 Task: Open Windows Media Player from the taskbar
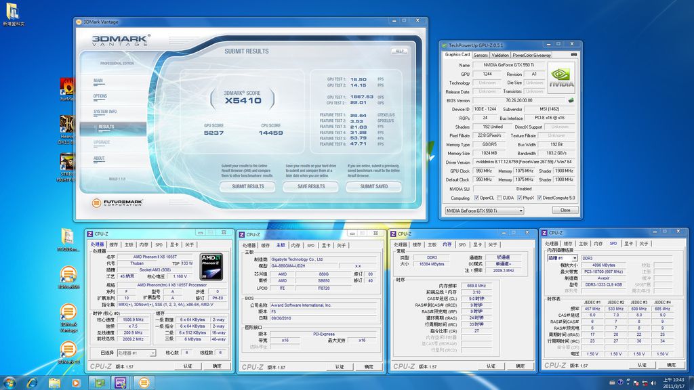pyautogui.click(x=76, y=383)
